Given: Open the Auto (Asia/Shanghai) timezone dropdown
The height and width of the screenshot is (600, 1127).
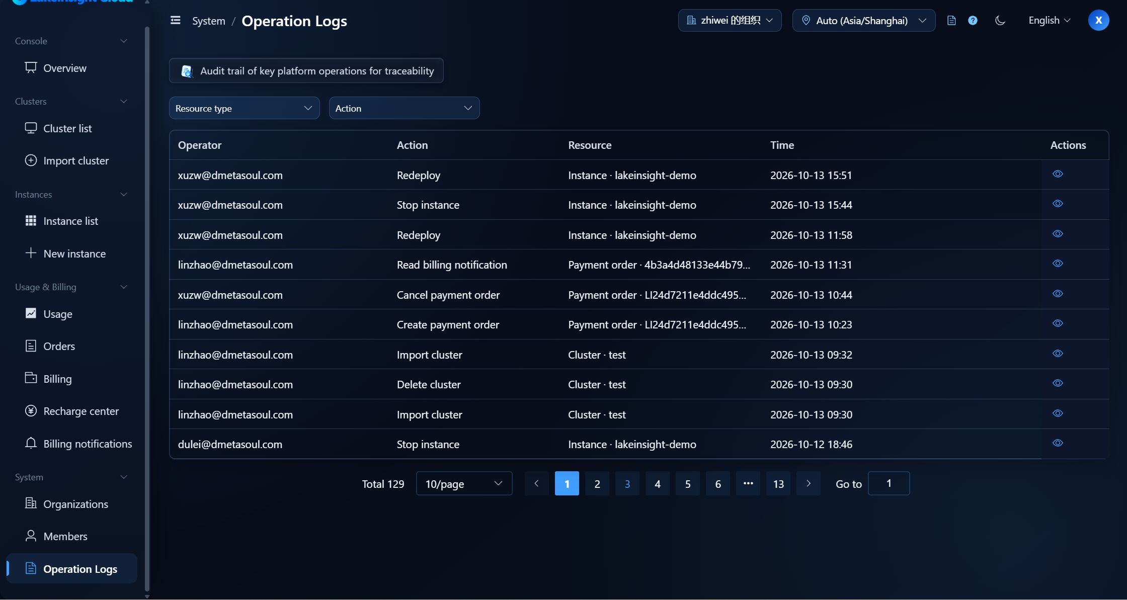Looking at the screenshot, I should point(863,20).
